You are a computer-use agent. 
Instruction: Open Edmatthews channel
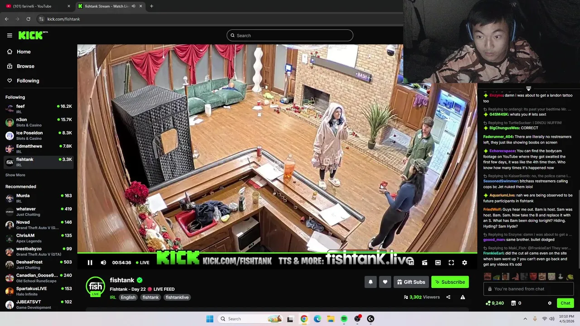[39, 149]
